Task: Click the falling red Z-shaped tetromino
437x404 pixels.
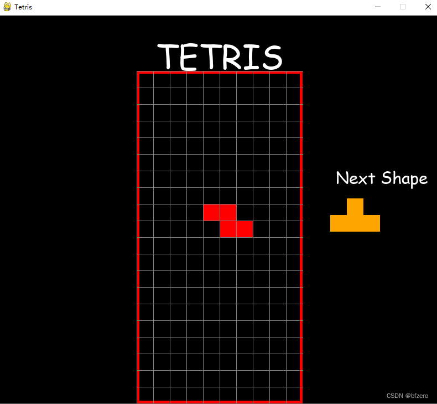Action: (228, 221)
